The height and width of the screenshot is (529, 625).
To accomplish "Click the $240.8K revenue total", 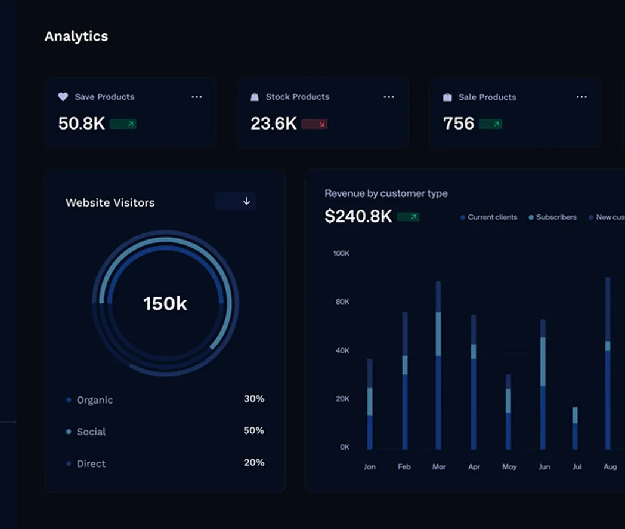I will point(358,216).
